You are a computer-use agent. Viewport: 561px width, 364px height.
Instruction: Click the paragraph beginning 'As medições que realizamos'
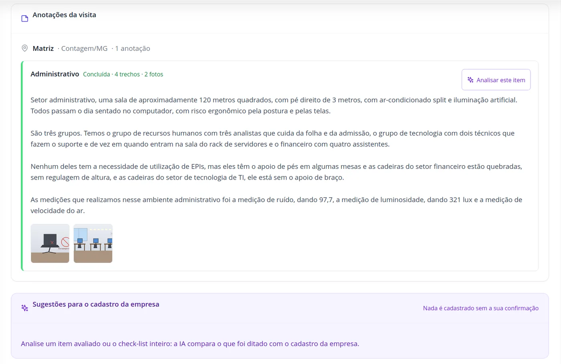pos(276,205)
